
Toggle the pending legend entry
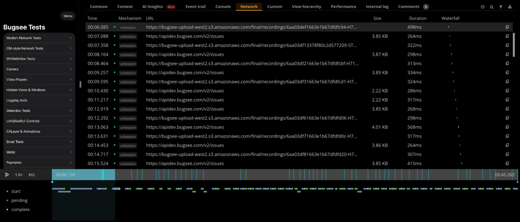(x=17, y=200)
